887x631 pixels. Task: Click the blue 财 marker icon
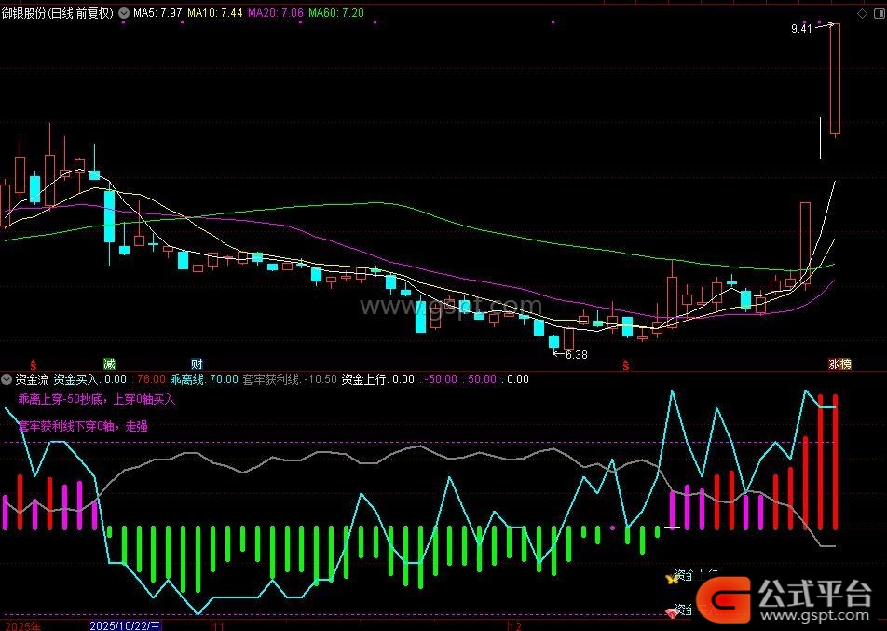tap(197, 364)
